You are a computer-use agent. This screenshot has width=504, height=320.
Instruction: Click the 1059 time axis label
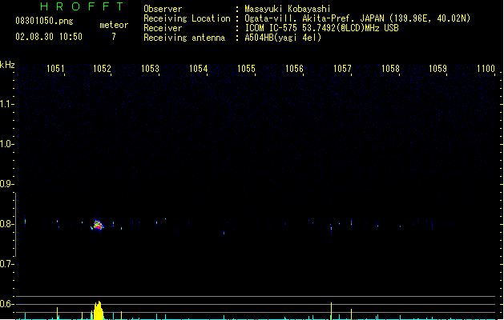pyautogui.click(x=437, y=68)
